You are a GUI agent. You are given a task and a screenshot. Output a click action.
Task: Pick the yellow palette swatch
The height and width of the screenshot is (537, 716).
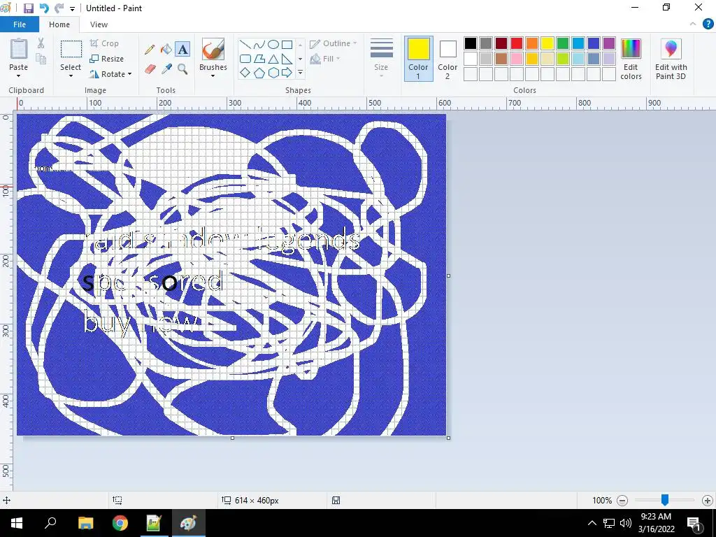click(547, 43)
